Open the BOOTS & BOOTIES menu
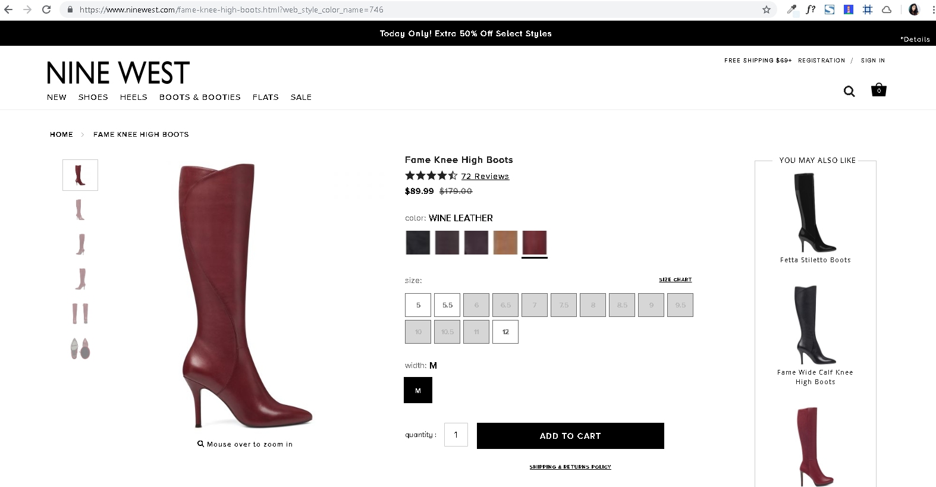This screenshot has height=487, width=936. pos(199,97)
